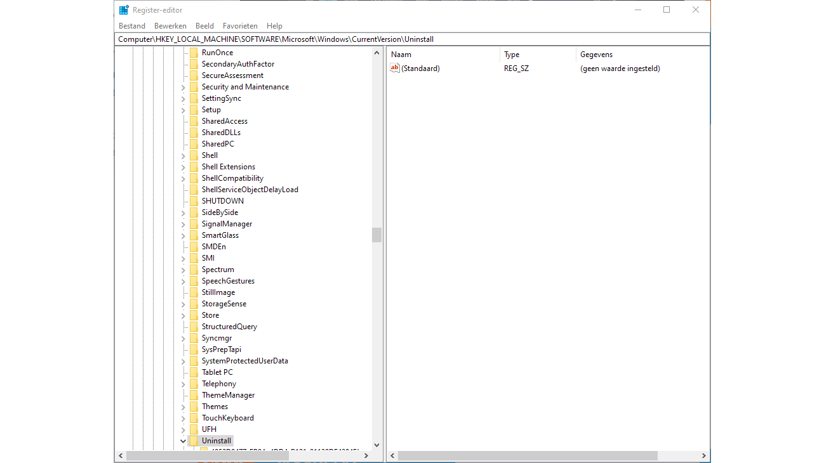Expand the SpeechGestures key
Viewport: 824px width, 463px height.
pos(183,282)
